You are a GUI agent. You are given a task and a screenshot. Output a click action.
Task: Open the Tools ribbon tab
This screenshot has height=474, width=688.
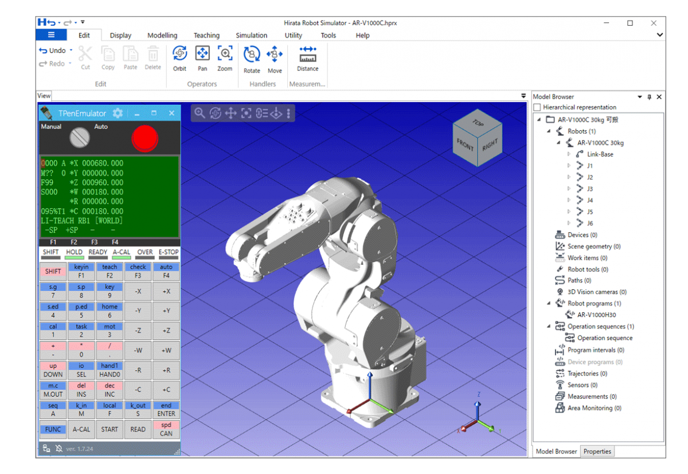[x=329, y=36]
